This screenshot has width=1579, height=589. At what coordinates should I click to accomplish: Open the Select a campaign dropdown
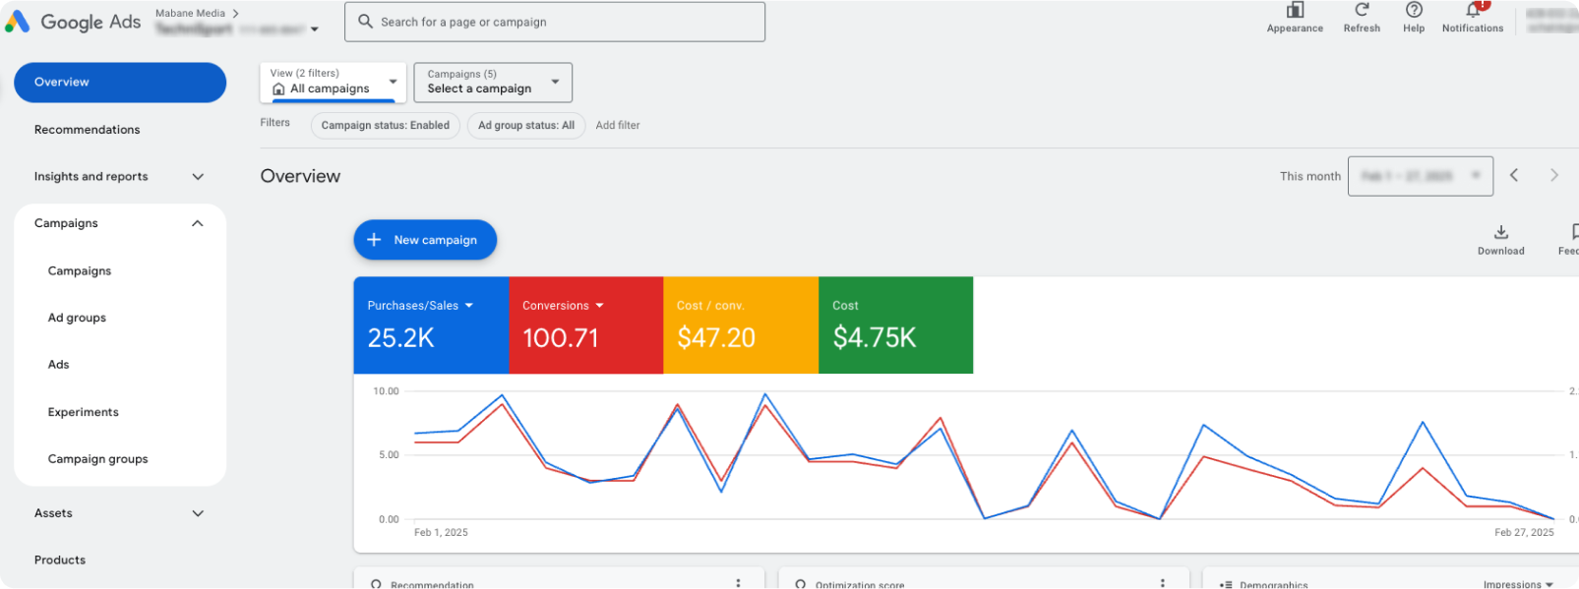492,82
